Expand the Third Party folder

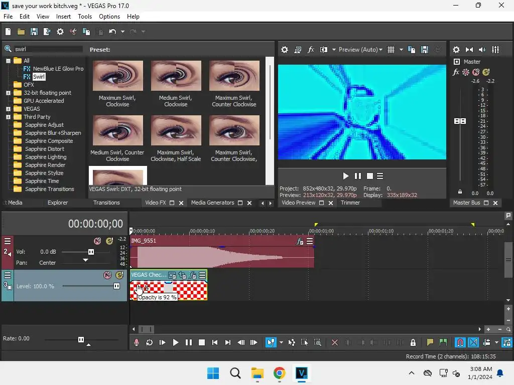(8, 117)
